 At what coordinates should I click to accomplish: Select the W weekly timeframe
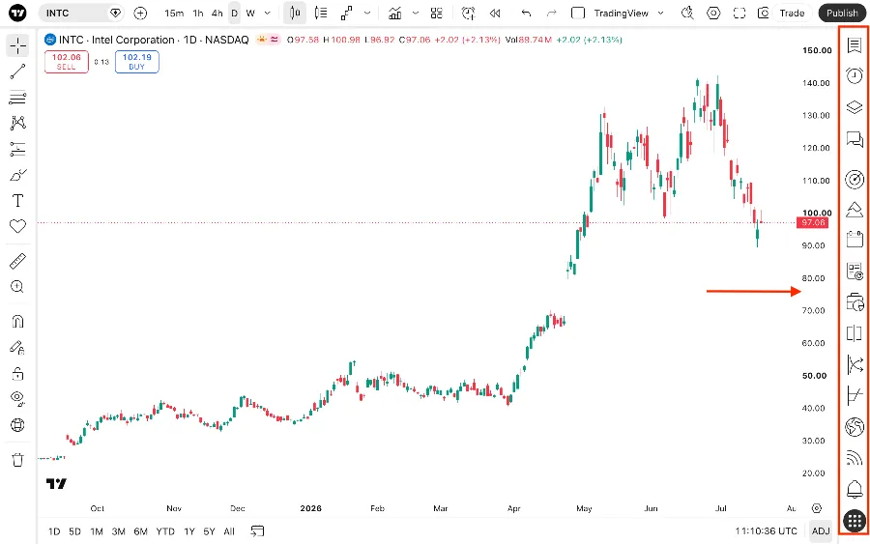click(250, 13)
